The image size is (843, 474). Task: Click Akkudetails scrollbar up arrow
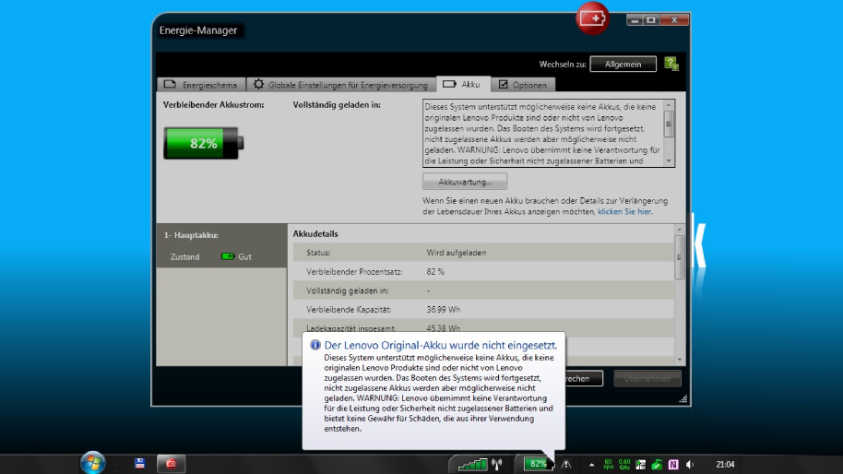(x=680, y=230)
